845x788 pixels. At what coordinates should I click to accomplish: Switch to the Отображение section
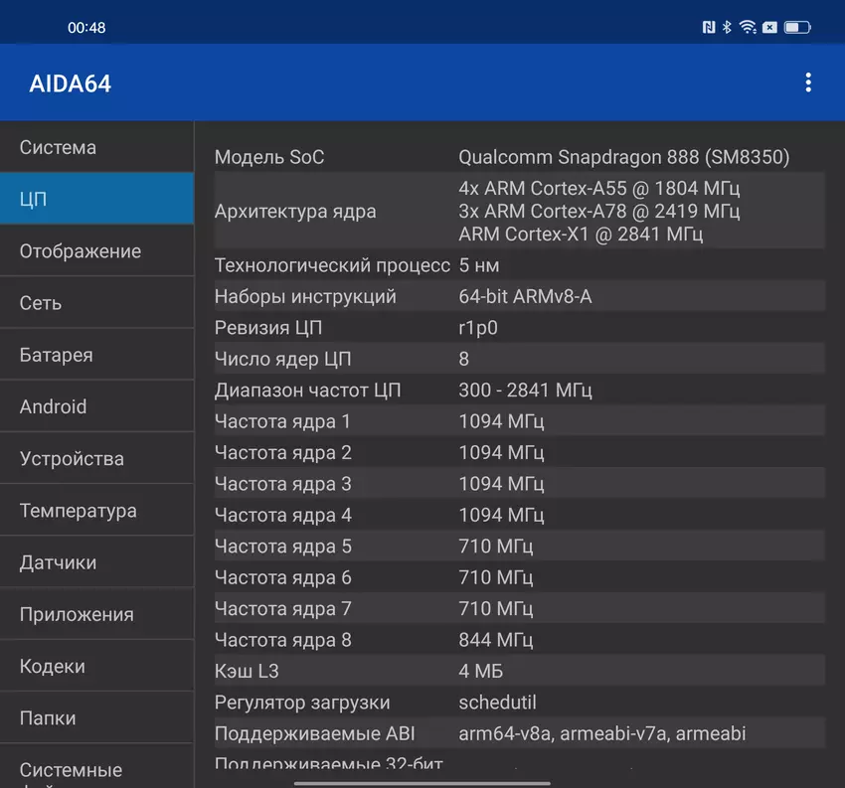(x=96, y=251)
